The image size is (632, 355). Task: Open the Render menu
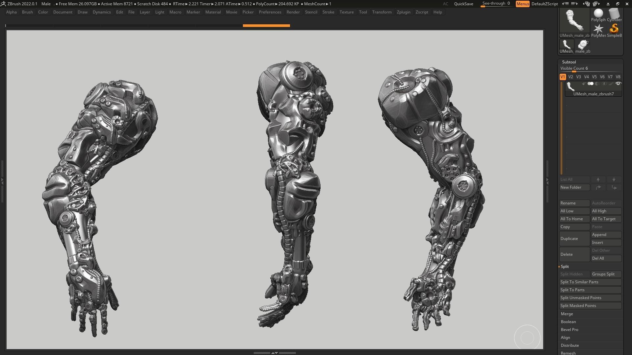pos(293,12)
